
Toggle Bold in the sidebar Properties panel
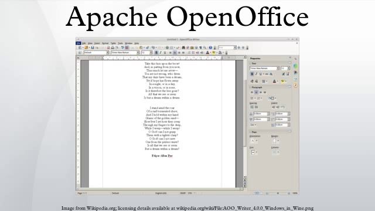pyautogui.click(x=252, y=74)
